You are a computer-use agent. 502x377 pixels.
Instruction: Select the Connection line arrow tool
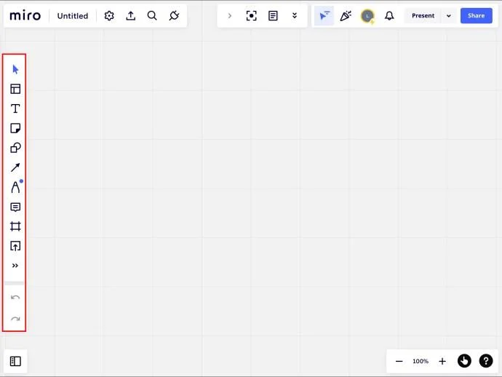coord(15,167)
